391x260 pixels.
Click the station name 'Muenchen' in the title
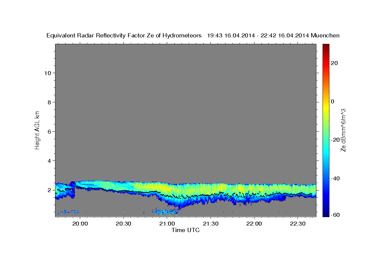(x=325, y=36)
